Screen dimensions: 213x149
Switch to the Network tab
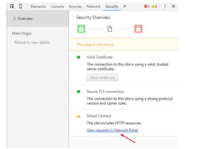(x=94, y=6)
